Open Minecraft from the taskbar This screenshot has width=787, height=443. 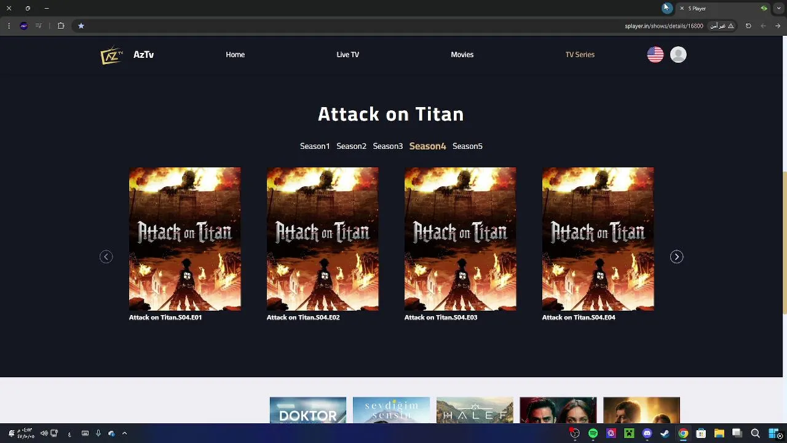coord(629,434)
